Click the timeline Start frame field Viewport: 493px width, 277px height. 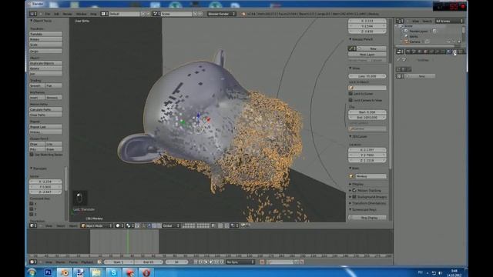click(x=119, y=262)
